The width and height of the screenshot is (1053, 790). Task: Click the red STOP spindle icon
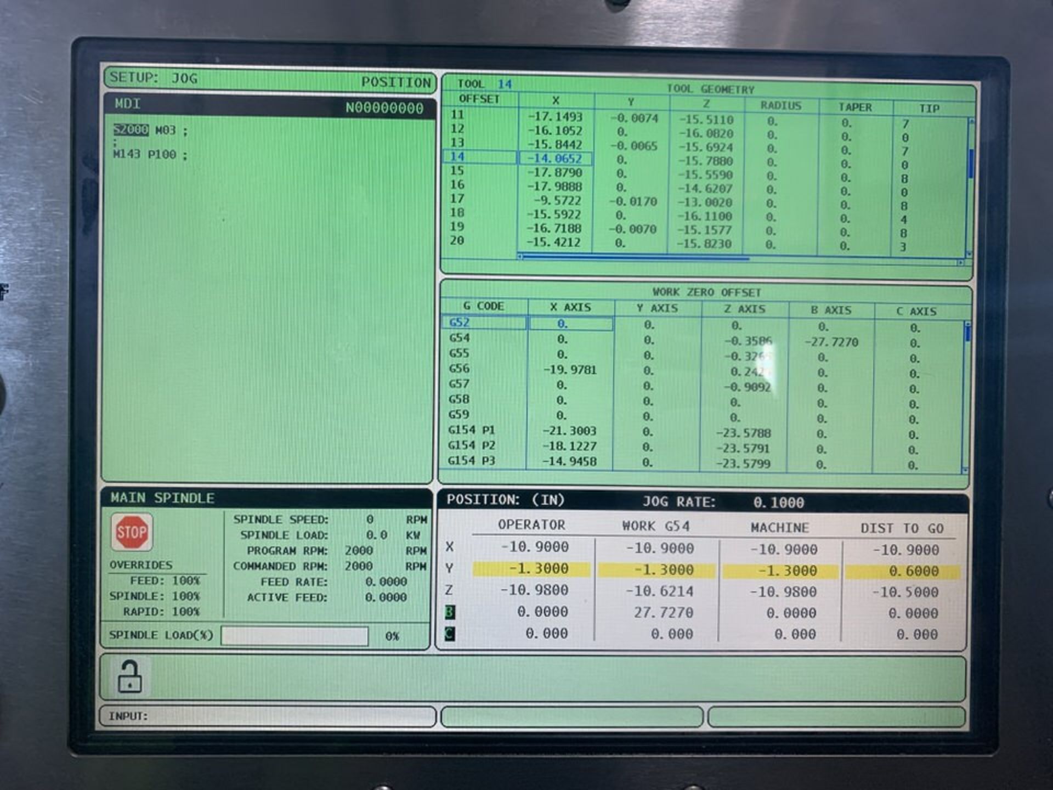(132, 532)
